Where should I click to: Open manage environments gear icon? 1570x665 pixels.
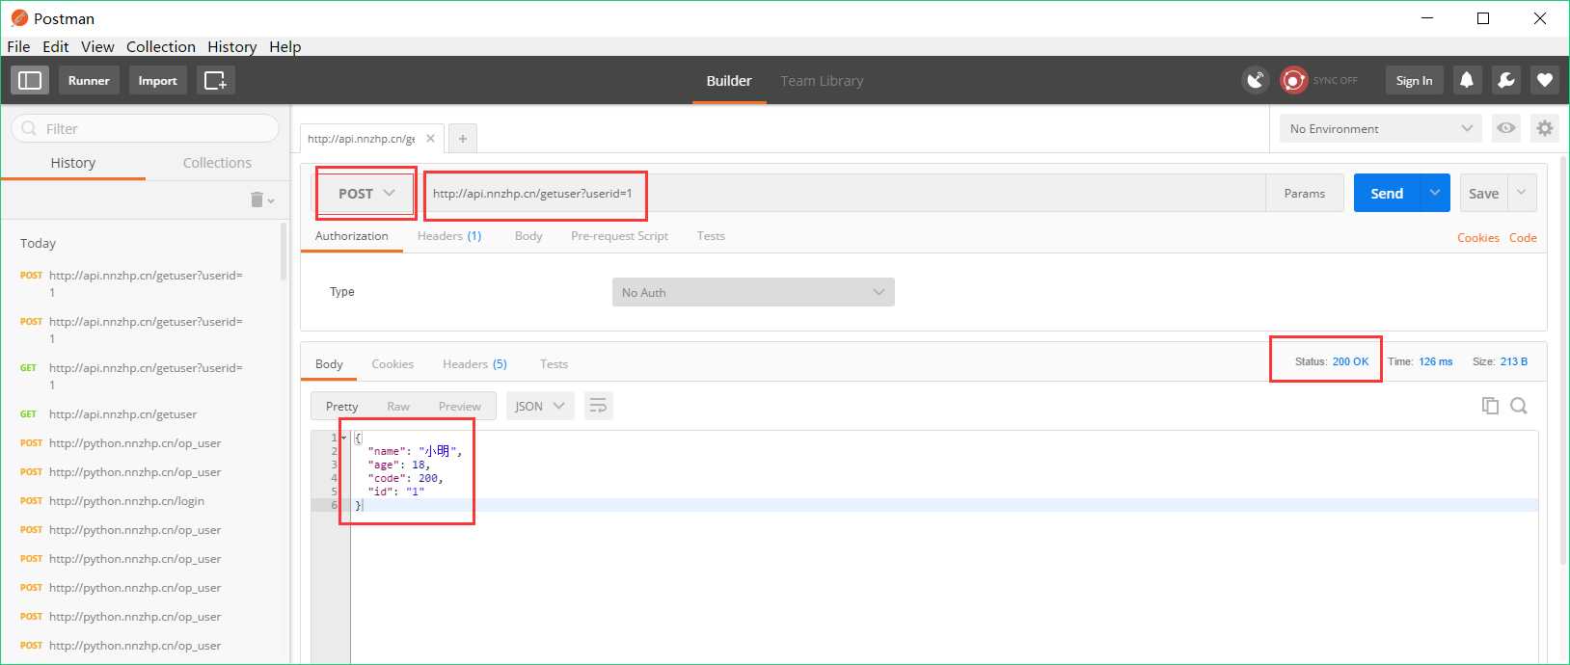(1545, 128)
